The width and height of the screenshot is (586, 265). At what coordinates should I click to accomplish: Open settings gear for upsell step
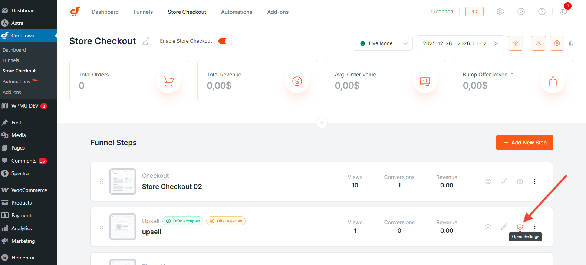tap(520, 227)
